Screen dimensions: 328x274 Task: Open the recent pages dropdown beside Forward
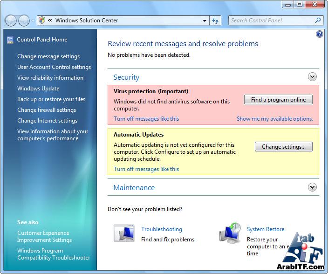(33, 21)
